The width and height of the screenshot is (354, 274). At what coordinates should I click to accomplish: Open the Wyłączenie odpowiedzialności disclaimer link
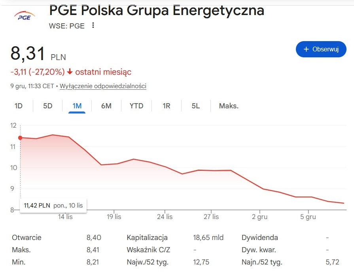pos(103,86)
